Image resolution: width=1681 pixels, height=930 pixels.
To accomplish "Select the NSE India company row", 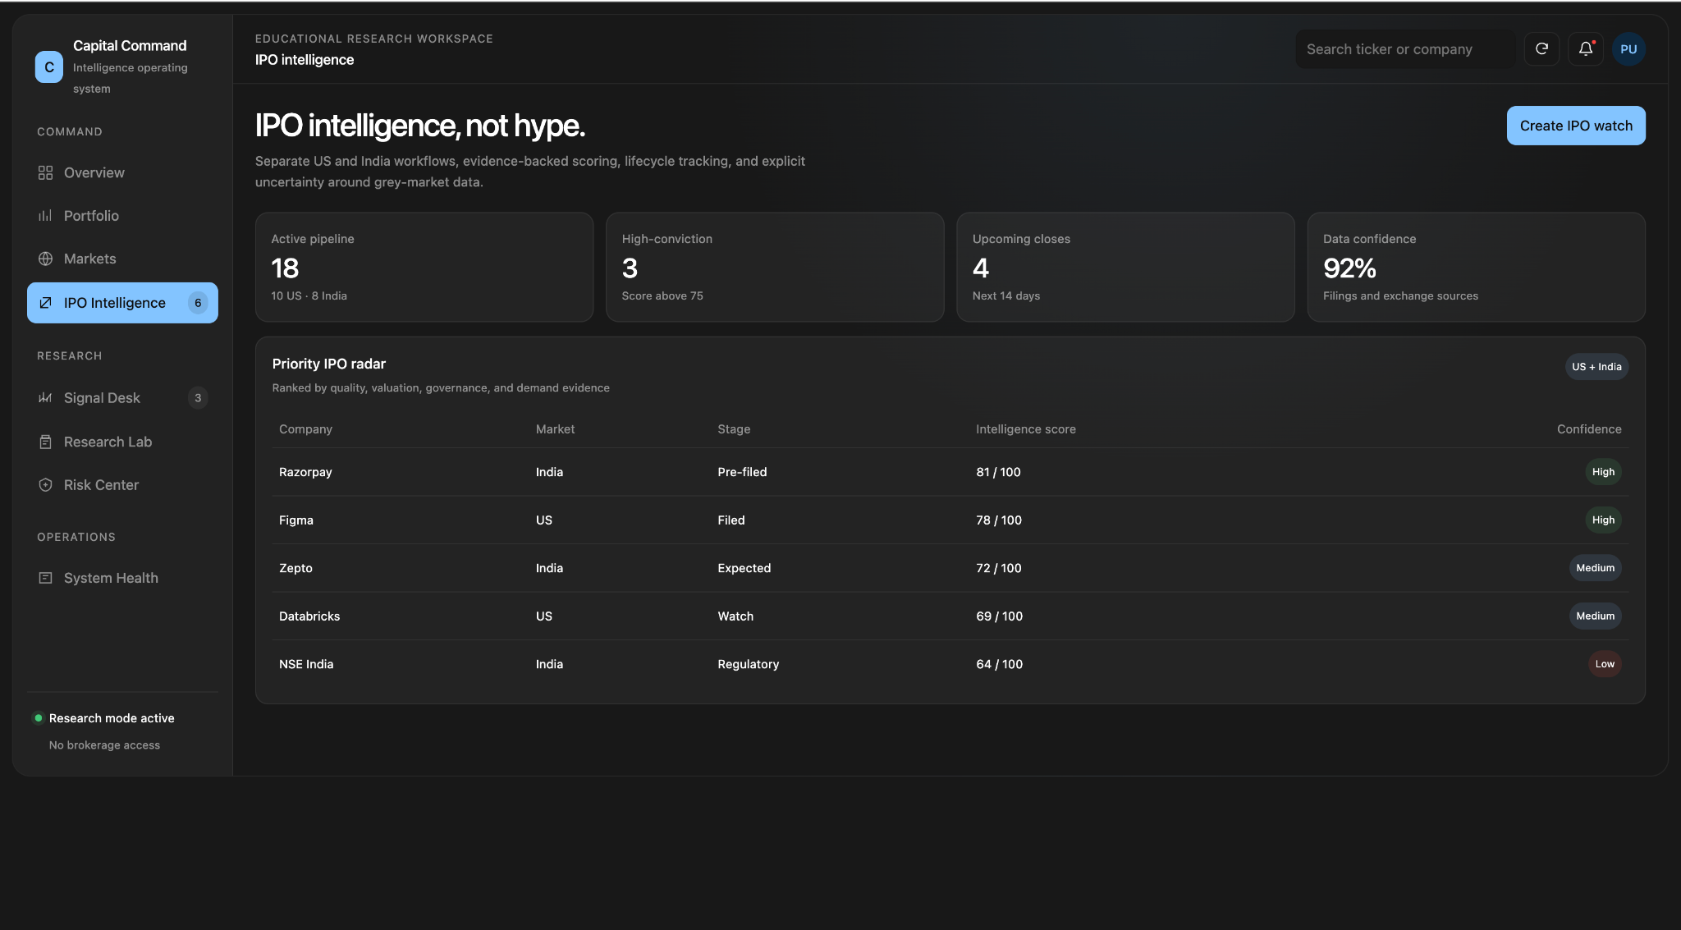I will 950,664.
